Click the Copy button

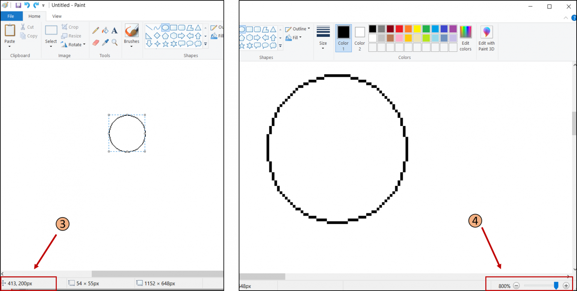[29, 36]
